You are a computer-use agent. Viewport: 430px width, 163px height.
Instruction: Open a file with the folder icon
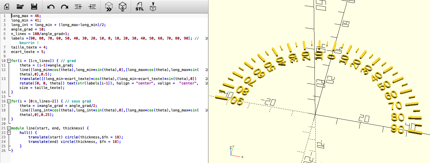20,7
